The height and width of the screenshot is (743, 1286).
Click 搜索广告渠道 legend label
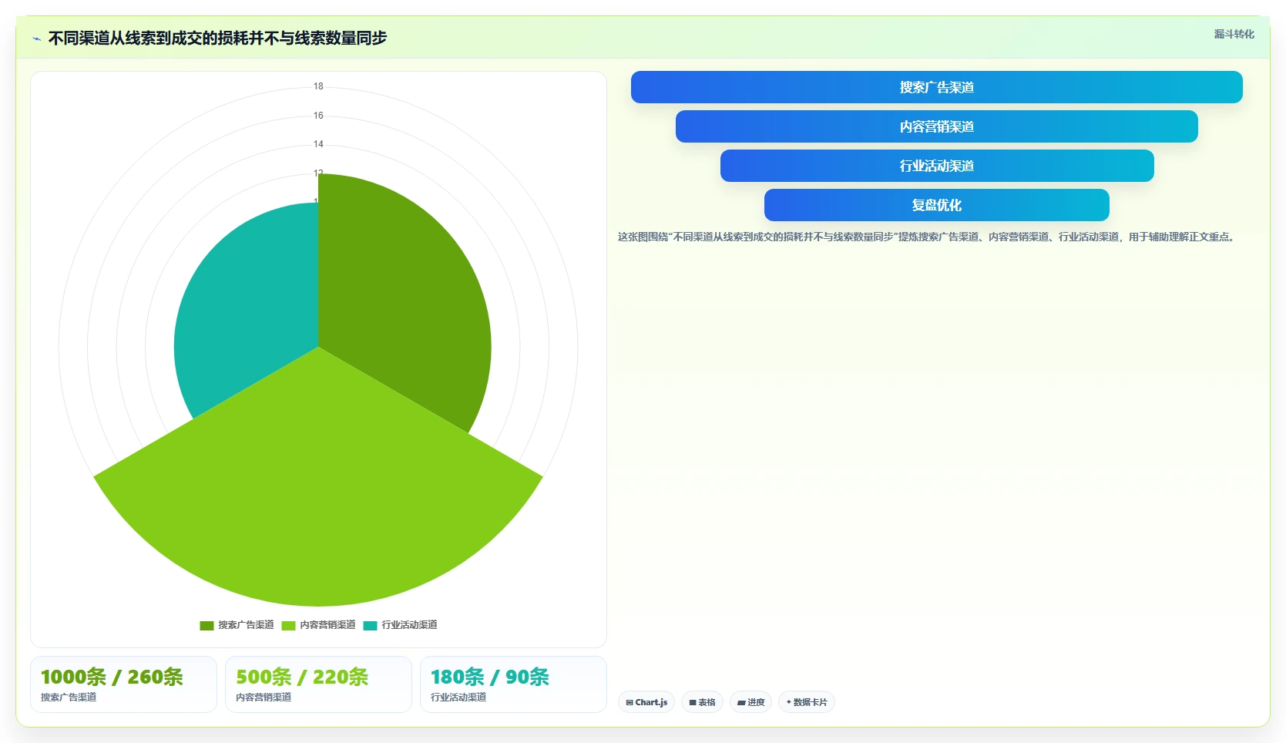[x=246, y=625]
